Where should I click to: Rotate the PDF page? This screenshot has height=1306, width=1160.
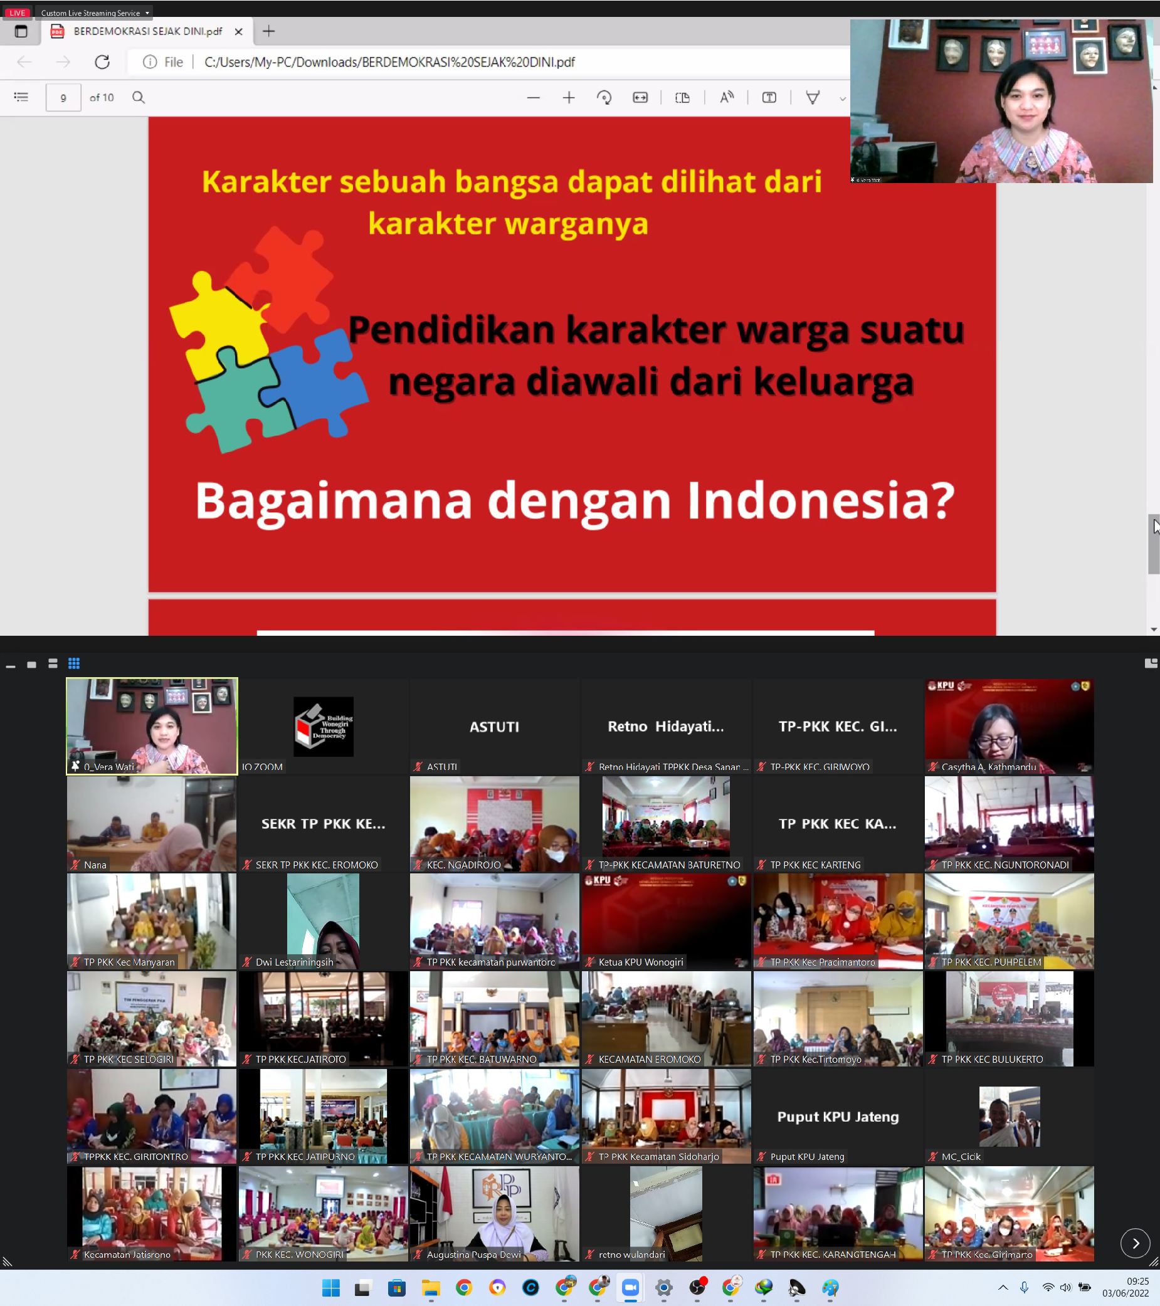click(x=604, y=98)
